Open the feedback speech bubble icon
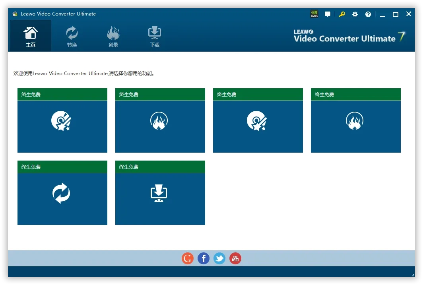423x285 pixels. (x=328, y=14)
